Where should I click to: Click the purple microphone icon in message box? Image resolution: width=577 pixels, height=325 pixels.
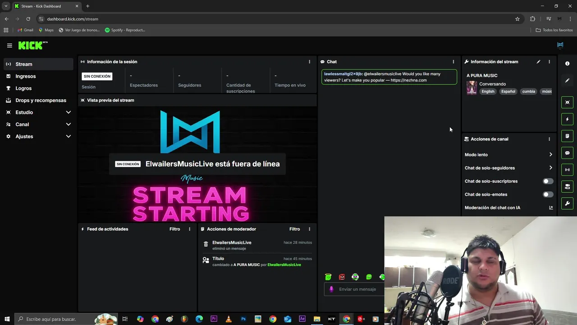point(331,289)
